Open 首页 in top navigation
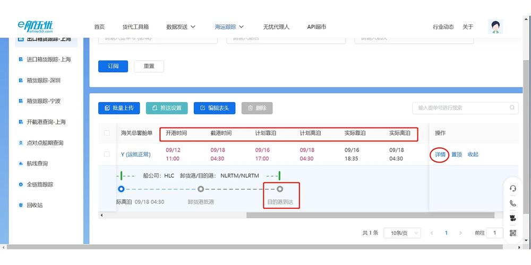Viewport: 531px width, 265px height. [x=100, y=26]
